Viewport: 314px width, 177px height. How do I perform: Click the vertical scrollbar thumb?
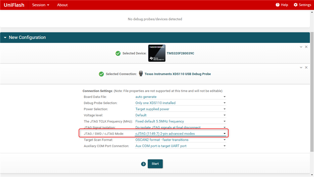312,92
